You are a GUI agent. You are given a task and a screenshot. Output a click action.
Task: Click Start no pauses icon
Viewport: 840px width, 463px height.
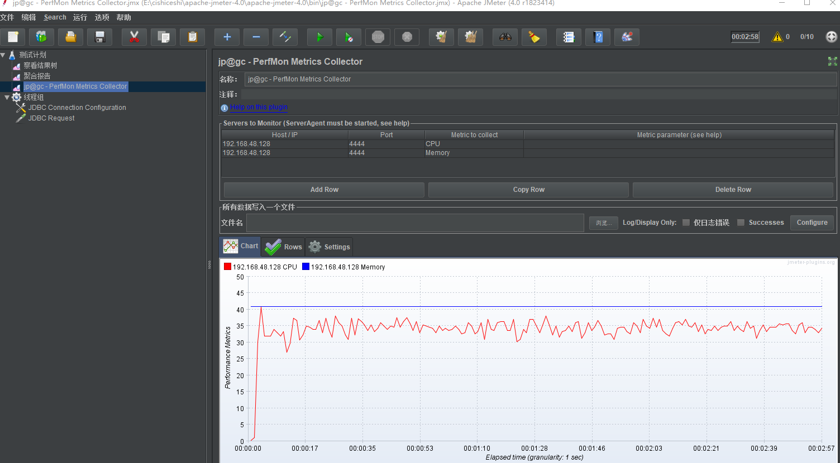pos(349,37)
